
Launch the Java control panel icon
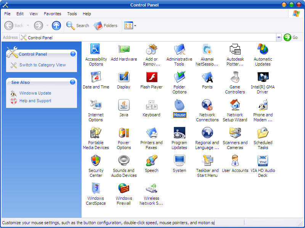pos(124,105)
